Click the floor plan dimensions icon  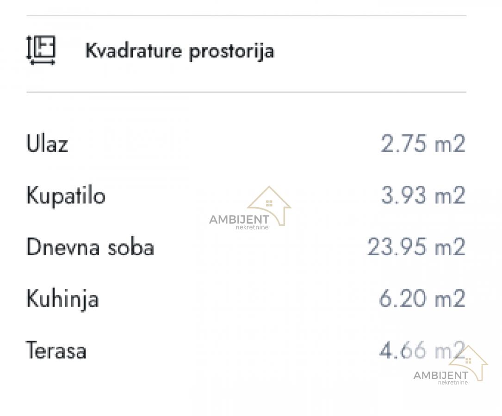click(x=41, y=50)
